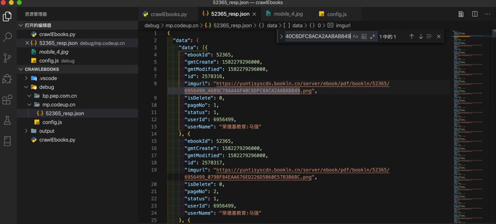Close 52365_resp.json in open editors list
The height and width of the screenshot is (224, 496).
pos(27,43)
